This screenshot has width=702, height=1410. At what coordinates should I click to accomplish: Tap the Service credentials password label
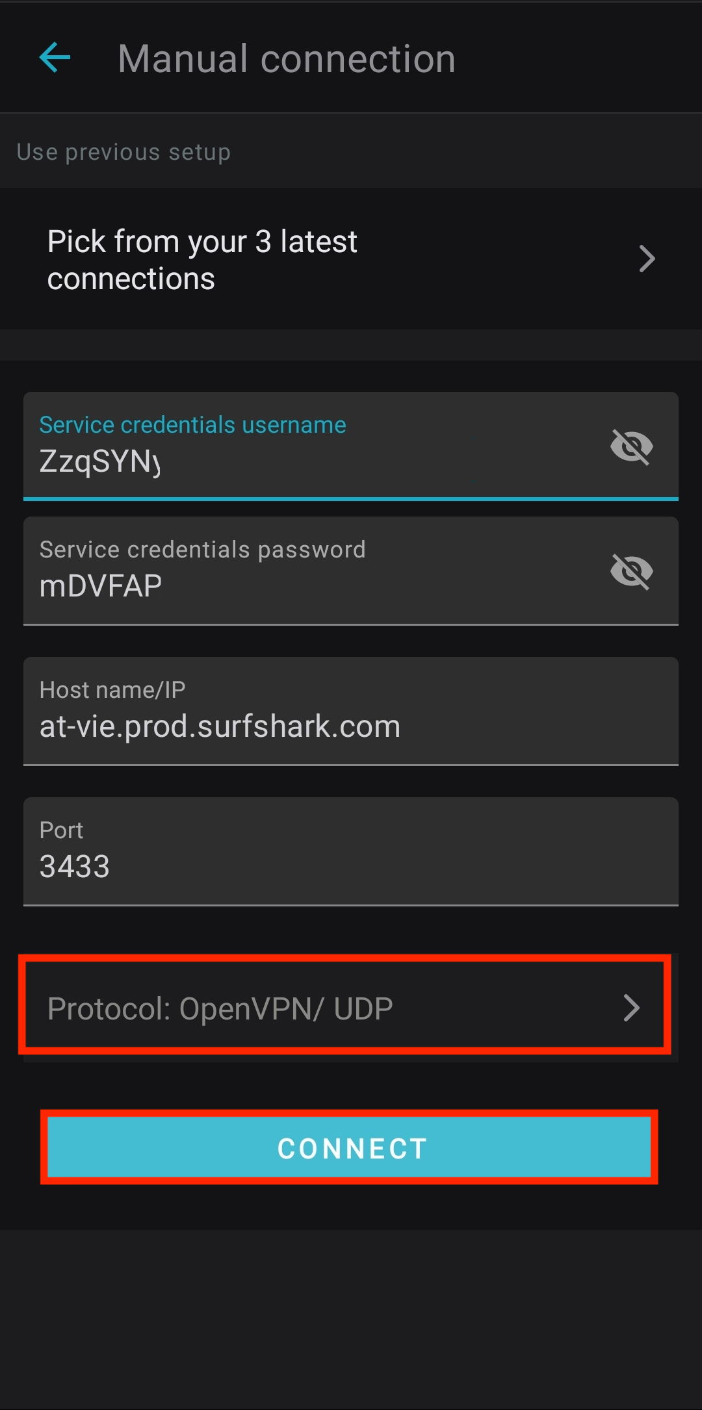tap(202, 550)
